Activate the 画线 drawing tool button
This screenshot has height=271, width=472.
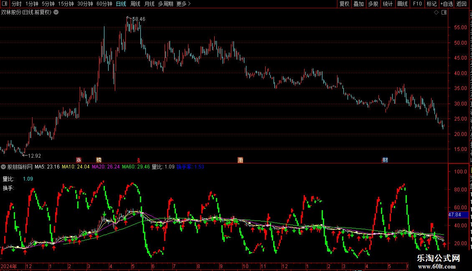[x=402, y=4]
